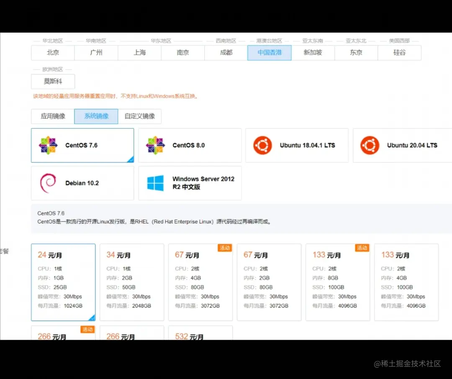Pick the Ubuntu 20.04 LTS image card
Viewport: 452px width, 379px height.
tap(403, 145)
